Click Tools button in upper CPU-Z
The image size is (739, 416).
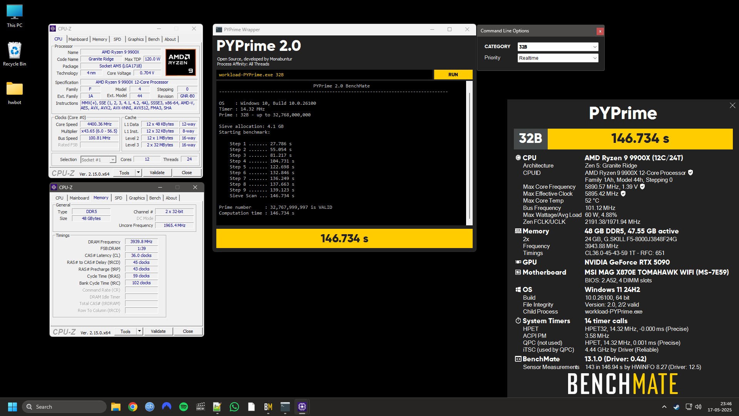pos(124,173)
